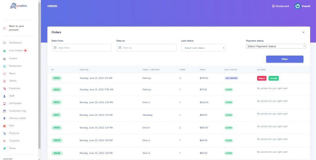This screenshot has width=316, height=160.
Task: Open the Staff sidebar entry
Action: click(x=12, y=96)
